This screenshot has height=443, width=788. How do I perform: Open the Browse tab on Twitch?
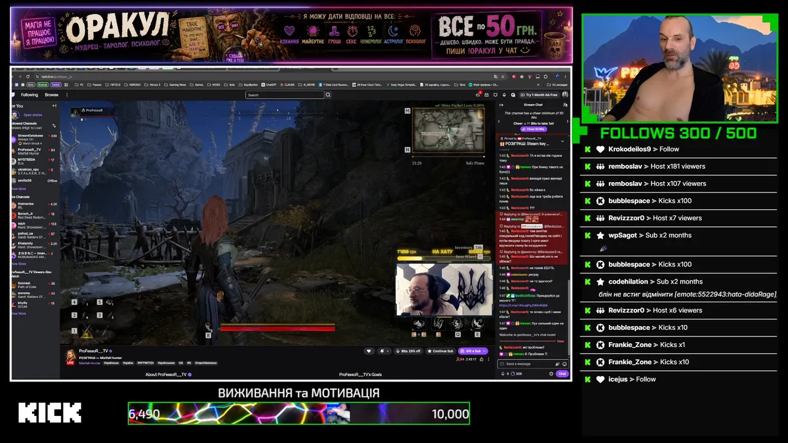click(x=52, y=95)
